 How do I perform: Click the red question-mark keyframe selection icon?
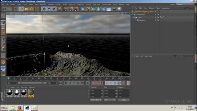[x=102, y=83]
